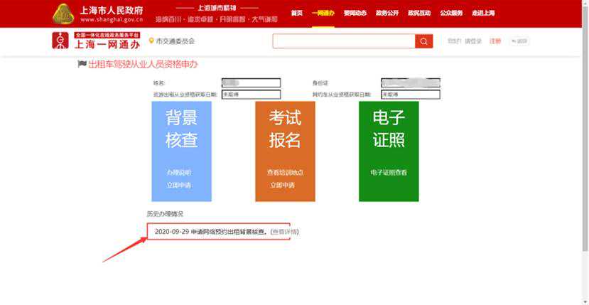Click the flag icon beside the page title
Screen dimensions: 589x305
pyautogui.click(x=82, y=65)
